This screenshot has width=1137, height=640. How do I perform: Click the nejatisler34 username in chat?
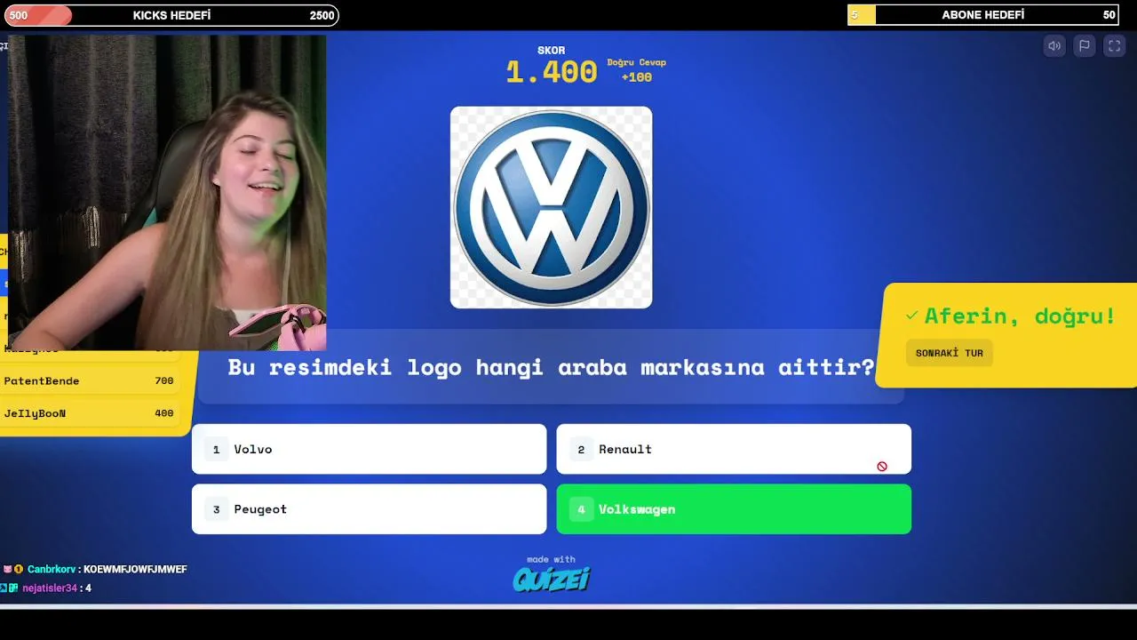(50, 588)
